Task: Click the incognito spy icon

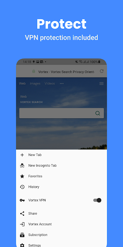Action: [22, 165]
